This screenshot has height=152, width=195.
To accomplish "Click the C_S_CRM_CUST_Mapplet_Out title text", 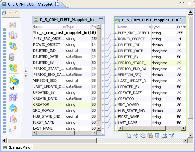I will pyautogui.click(x=150, y=20).
